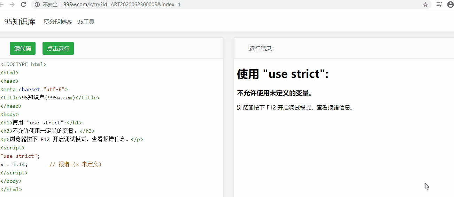
Task: Click the <meta charset="utf-8"> line
Action: [34, 89]
